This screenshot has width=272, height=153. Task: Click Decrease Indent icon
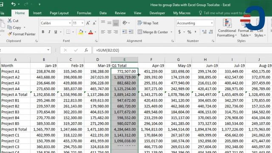pos(125,32)
